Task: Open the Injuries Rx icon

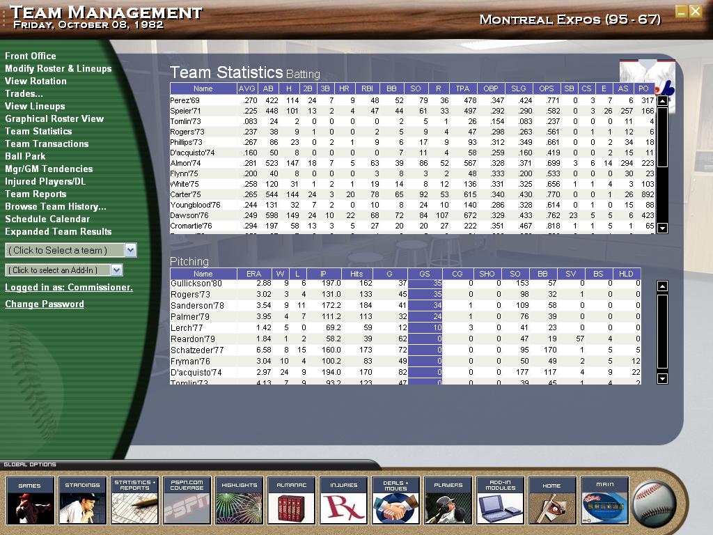Action: coord(344,500)
